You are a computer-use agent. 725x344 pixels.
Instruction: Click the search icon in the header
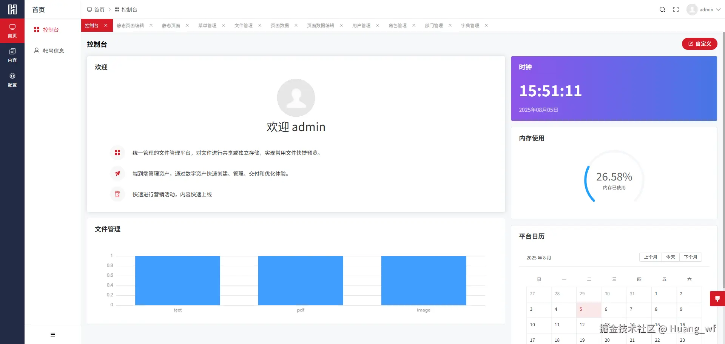pyautogui.click(x=662, y=9)
